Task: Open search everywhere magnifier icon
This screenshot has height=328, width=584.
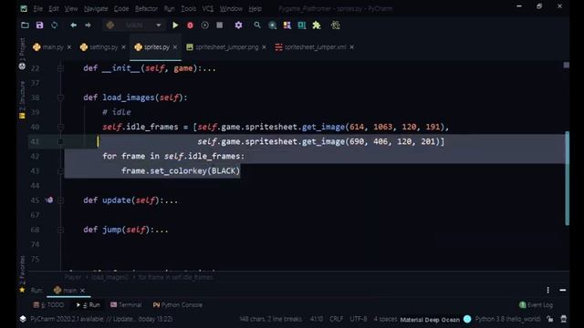Action: tap(257, 26)
